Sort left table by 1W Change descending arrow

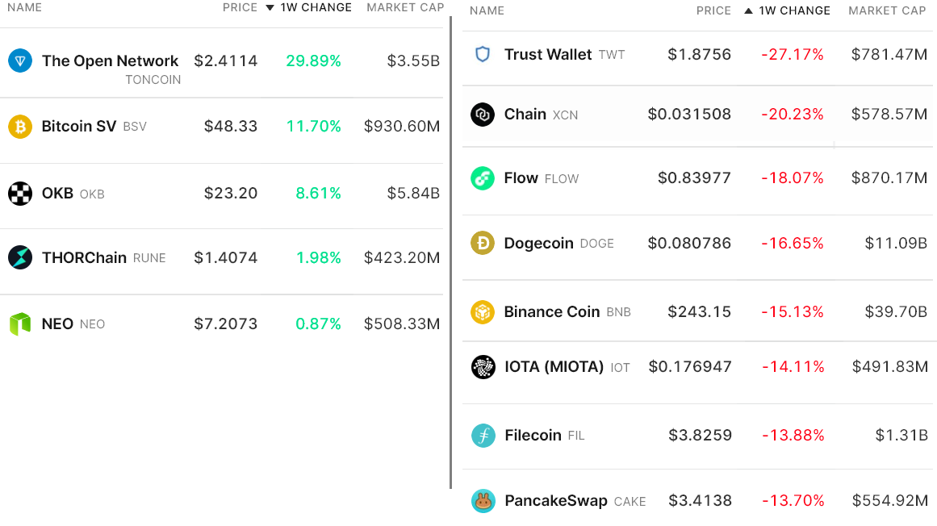(270, 8)
